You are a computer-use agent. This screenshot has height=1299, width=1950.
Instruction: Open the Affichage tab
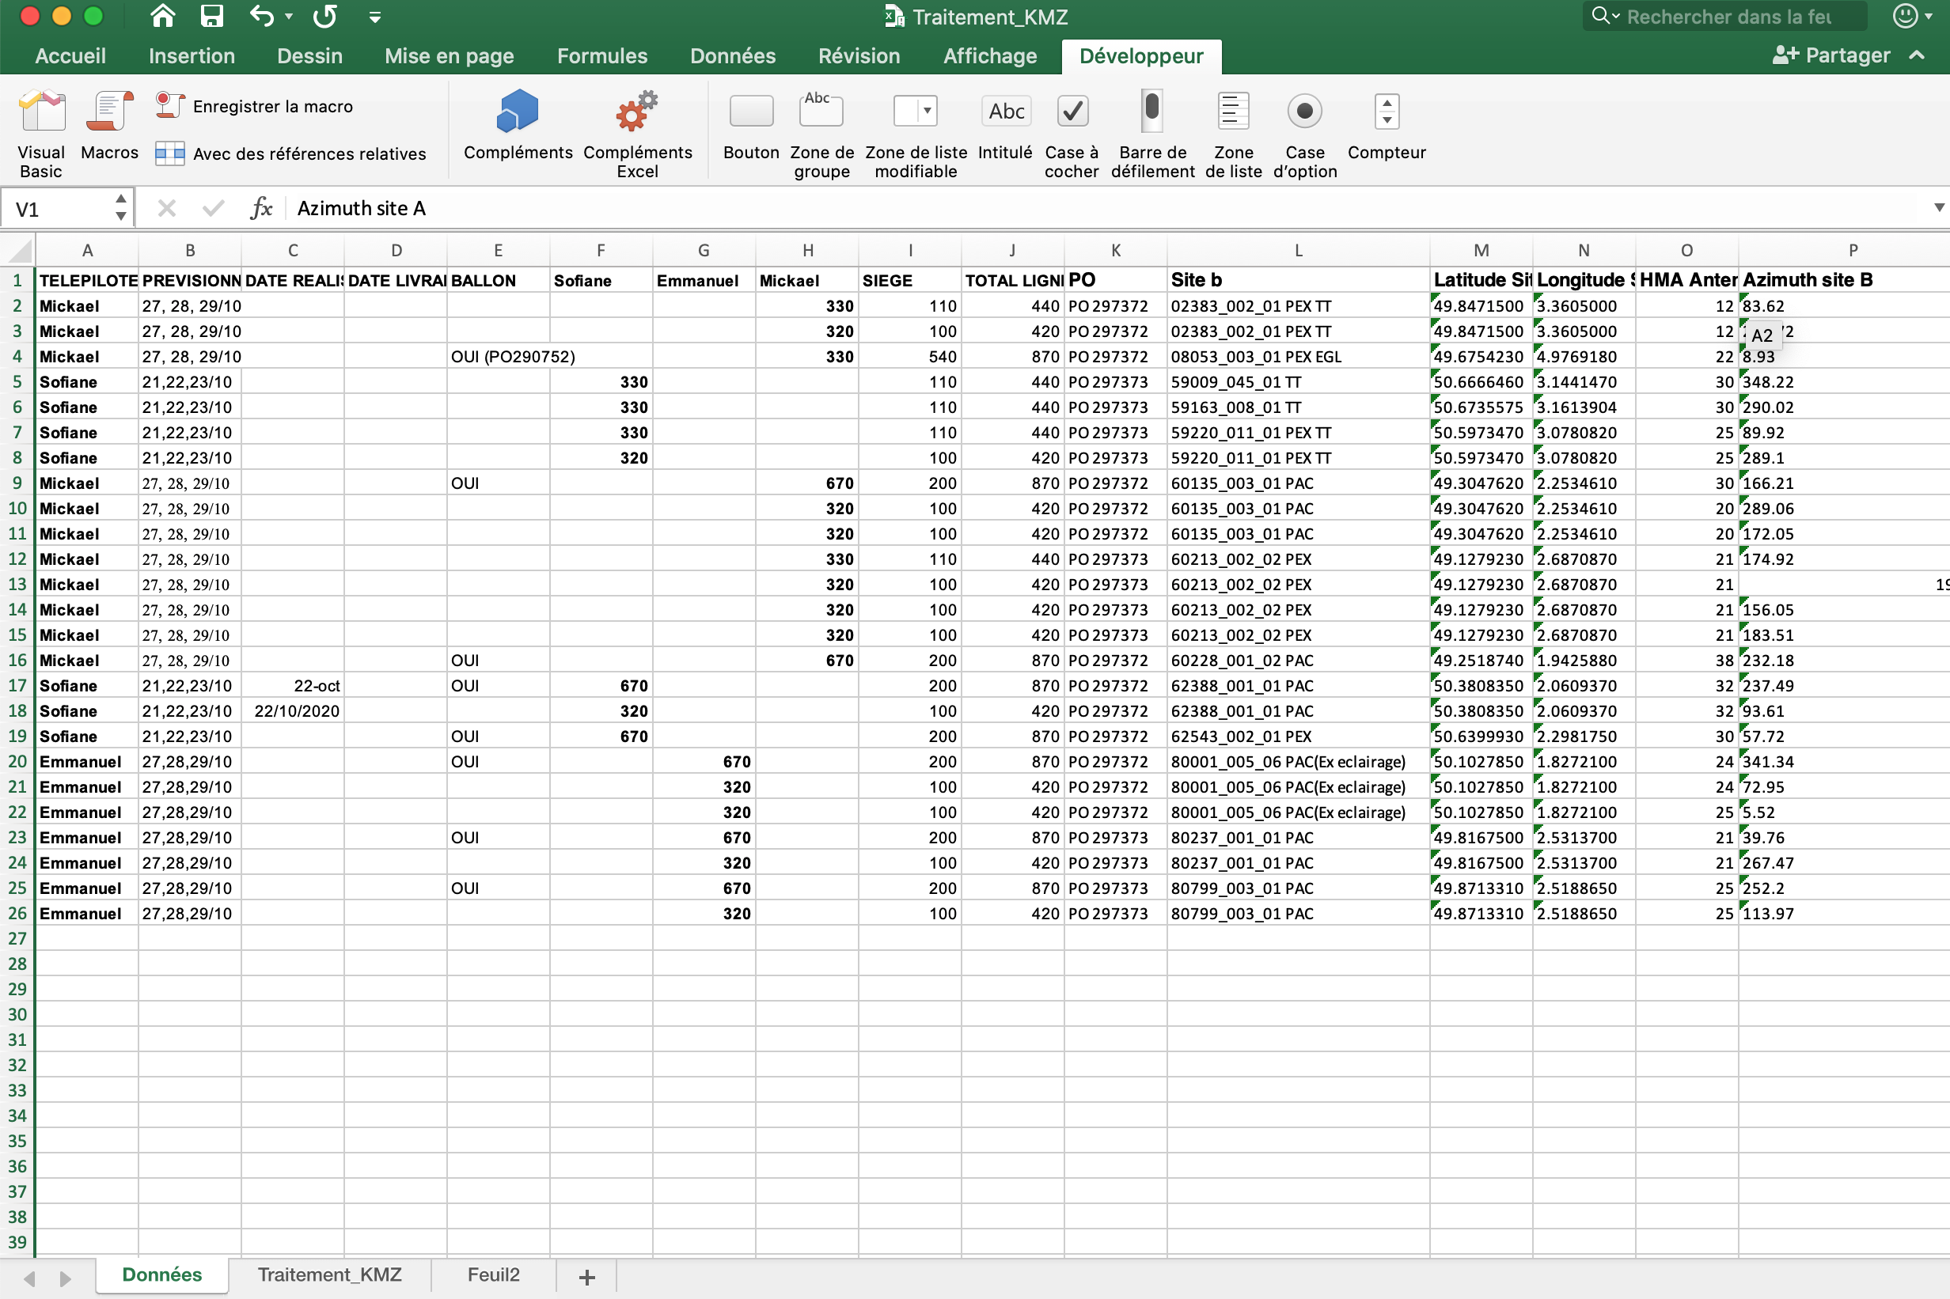pyautogui.click(x=989, y=55)
